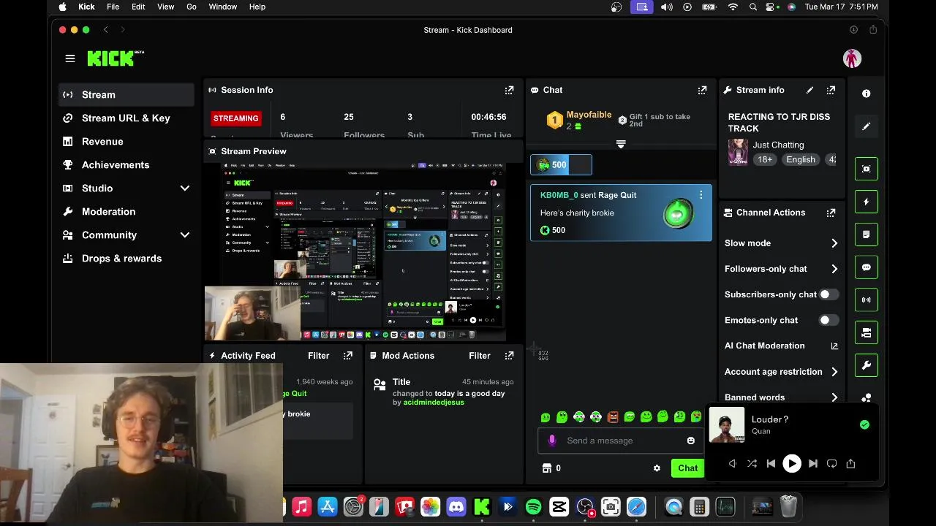
Task: Toggle the stream preview widget icon in sidebar
Action: click(866, 169)
